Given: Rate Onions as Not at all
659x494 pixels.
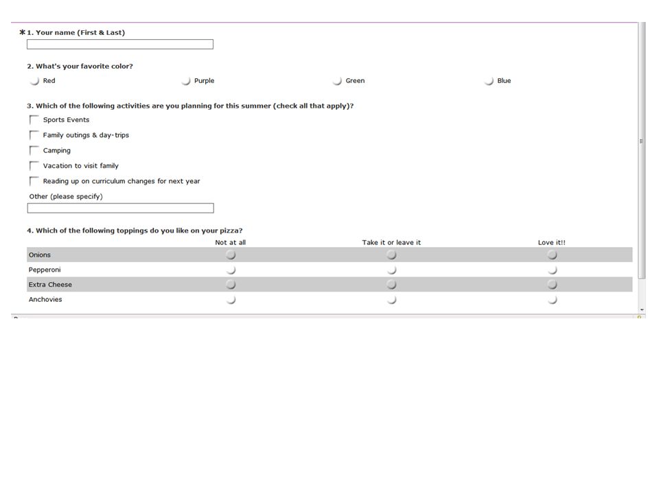Looking at the screenshot, I should click(231, 255).
